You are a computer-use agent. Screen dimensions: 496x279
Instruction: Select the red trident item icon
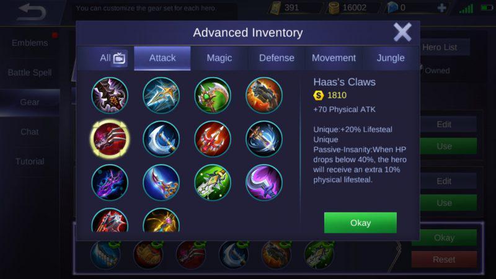[x=213, y=139]
